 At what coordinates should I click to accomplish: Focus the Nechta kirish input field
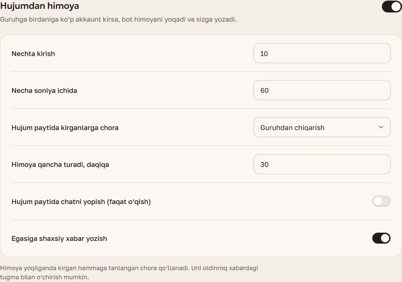coord(322,53)
